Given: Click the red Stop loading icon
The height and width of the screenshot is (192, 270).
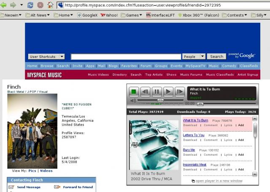Looking at the screenshot, I should click(x=40, y=5).
